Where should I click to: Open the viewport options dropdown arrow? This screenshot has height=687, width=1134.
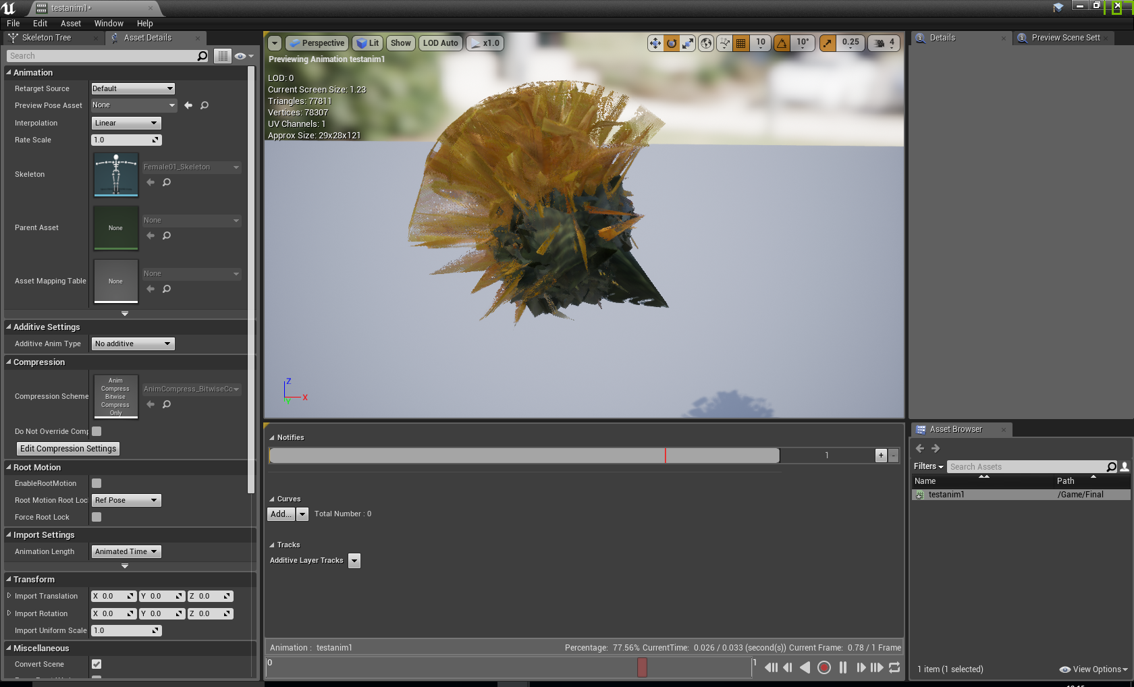[x=275, y=43]
